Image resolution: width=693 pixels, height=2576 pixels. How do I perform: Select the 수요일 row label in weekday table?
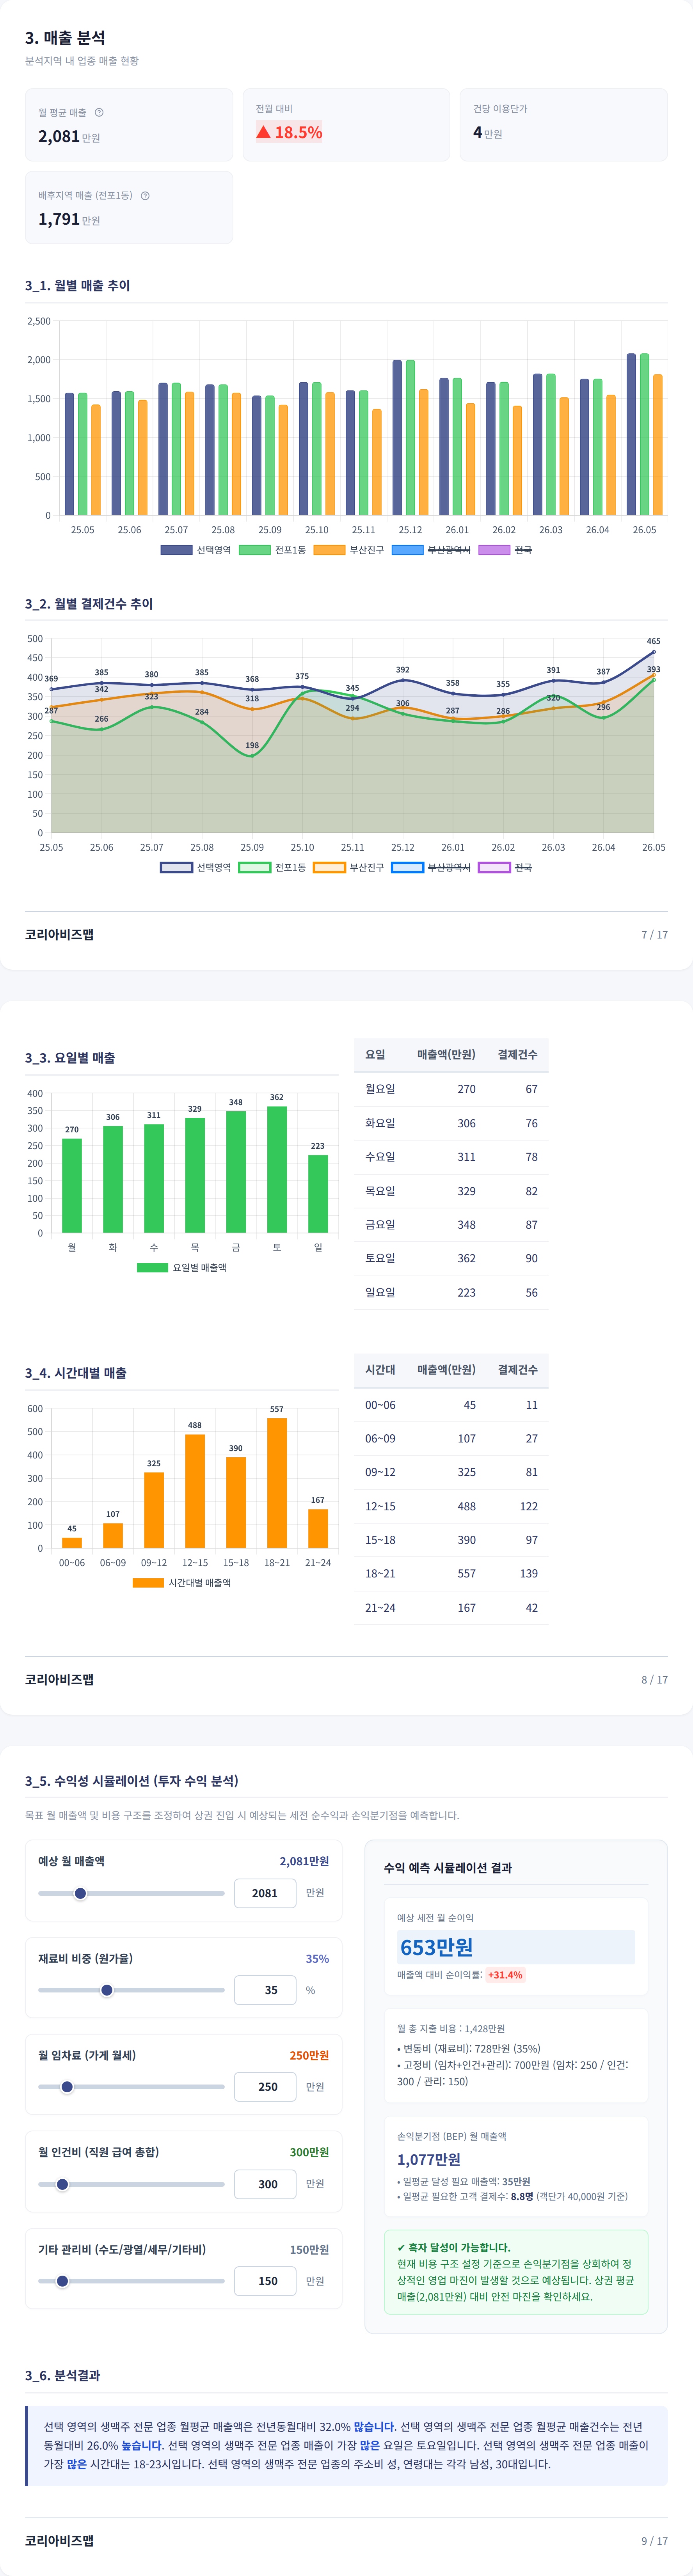pos(380,1157)
